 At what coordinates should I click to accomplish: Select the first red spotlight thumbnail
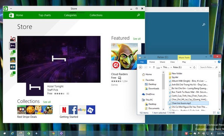[13, 39]
